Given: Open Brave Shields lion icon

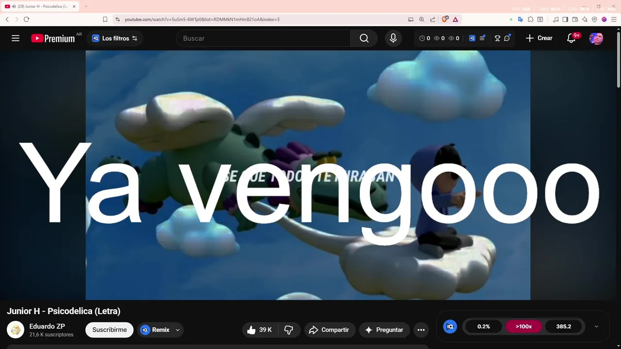Looking at the screenshot, I should [445, 19].
